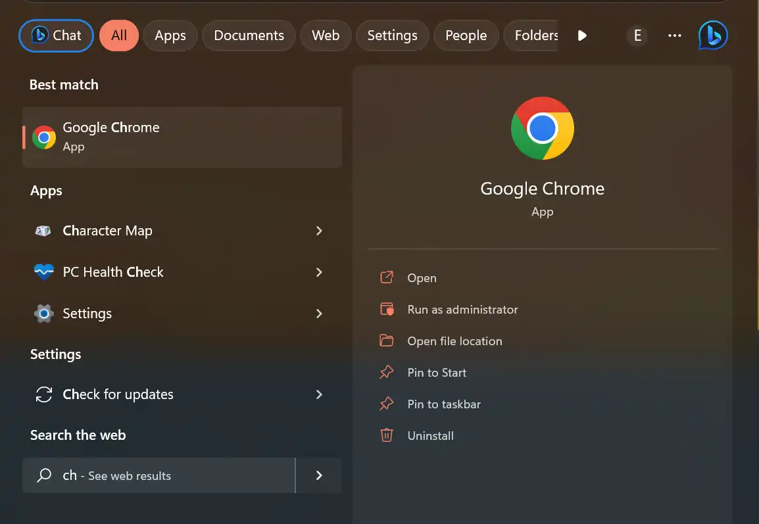The height and width of the screenshot is (524, 759).
Task: Click the large Chrome logo in the preview pane
Action: click(x=543, y=128)
